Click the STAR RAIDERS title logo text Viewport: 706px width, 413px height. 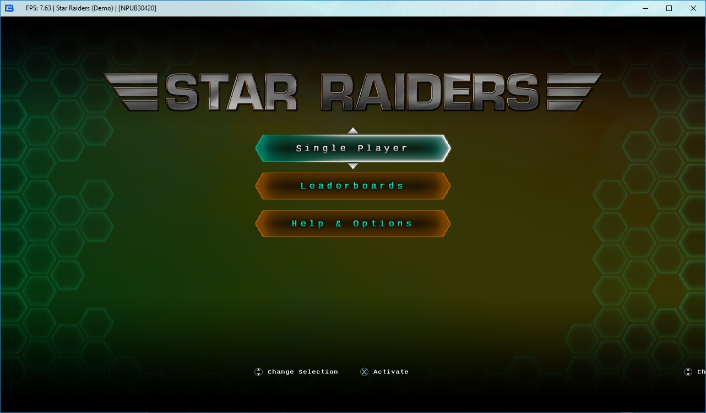click(x=352, y=92)
